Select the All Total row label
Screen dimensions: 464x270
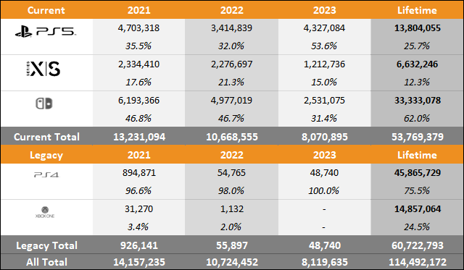coord(46,262)
